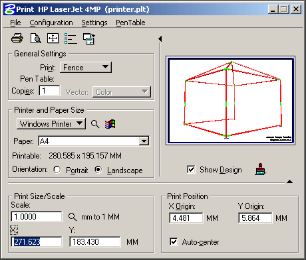Viewport: 306px width, 260px height.
Task: Open the Windows Printer dropdown
Action: (51, 123)
